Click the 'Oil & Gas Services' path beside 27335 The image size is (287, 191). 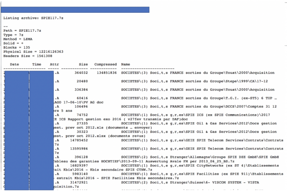coord(199,123)
